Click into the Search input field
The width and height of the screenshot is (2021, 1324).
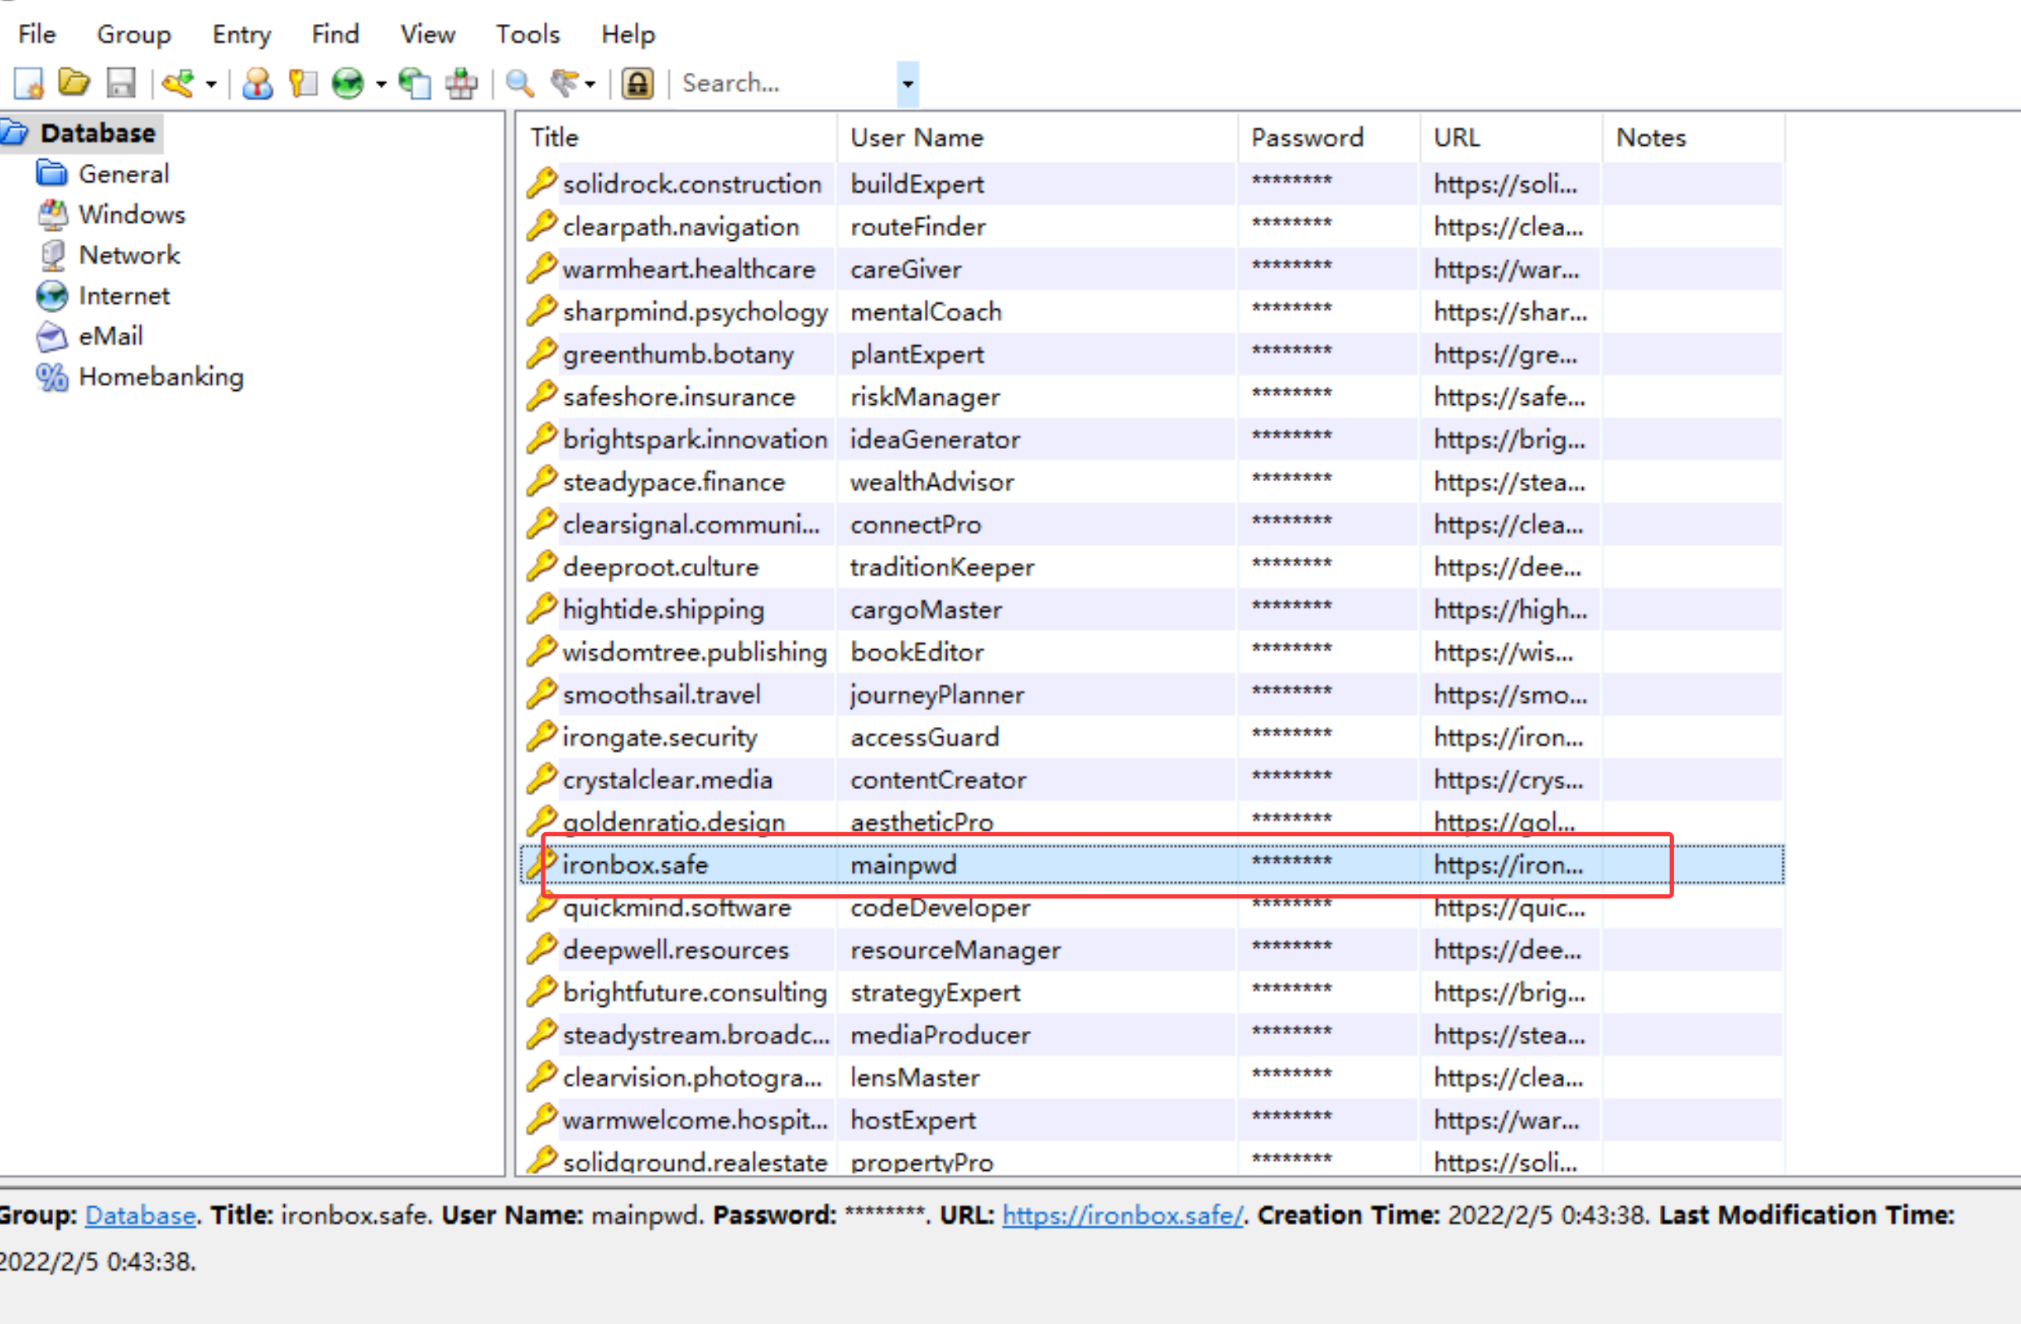pyautogui.click(x=782, y=84)
